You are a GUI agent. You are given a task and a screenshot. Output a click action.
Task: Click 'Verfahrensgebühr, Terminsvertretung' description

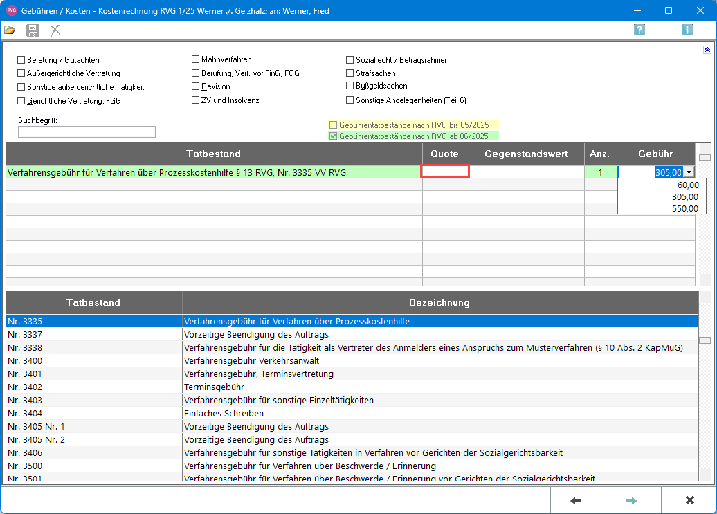[259, 374]
